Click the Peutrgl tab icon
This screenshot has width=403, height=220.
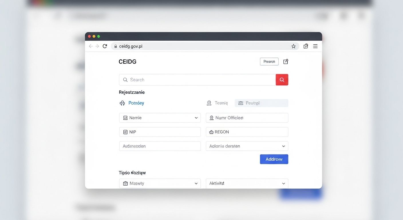pos(241,103)
